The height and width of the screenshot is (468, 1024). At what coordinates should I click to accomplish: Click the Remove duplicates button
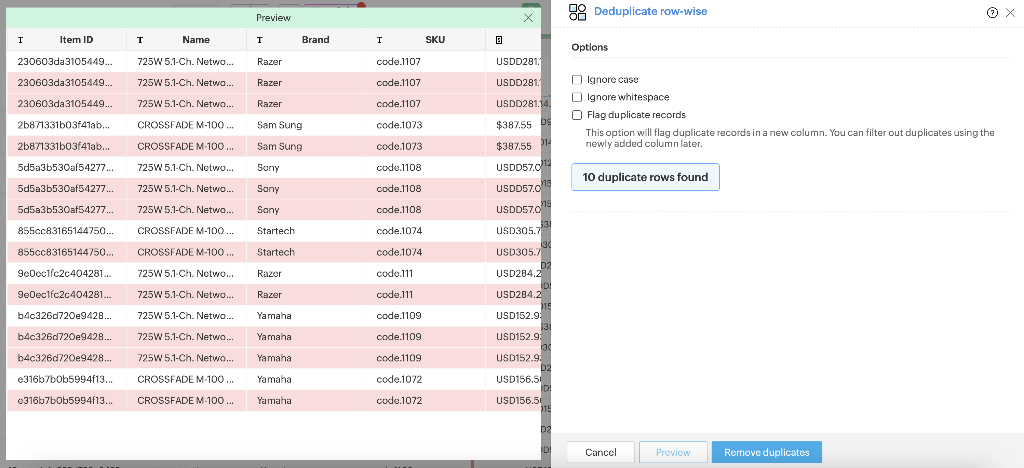(766, 452)
